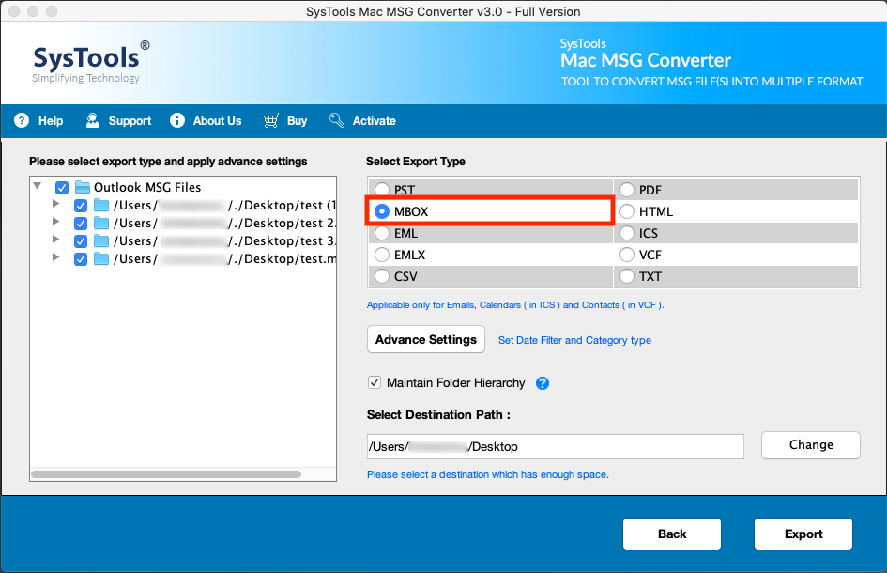Select MBOX export type
The width and height of the screenshot is (887, 573).
[x=382, y=211]
